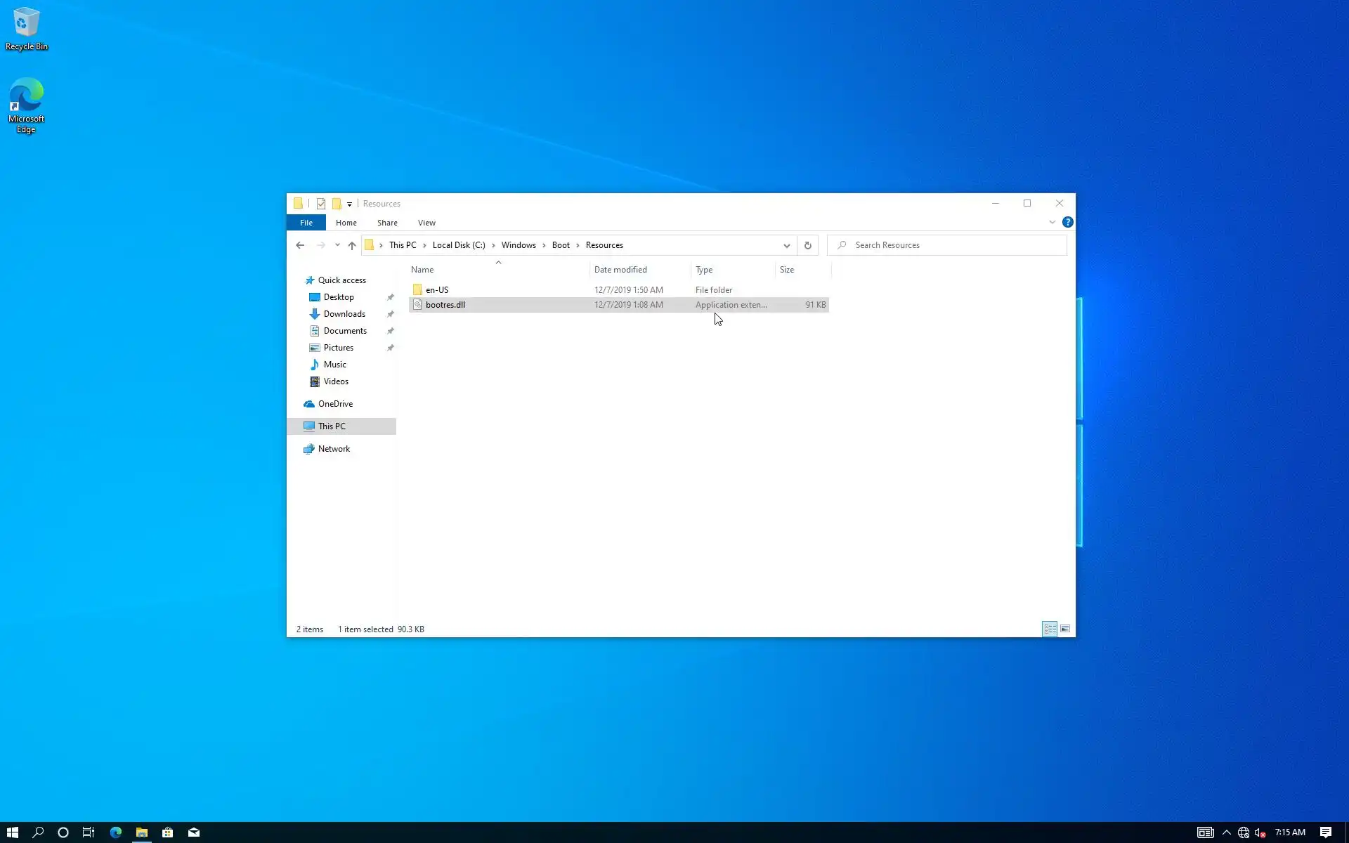Viewport: 1349px width, 843px height.
Task: Expand the ribbon with the chevron
Action: pyautogui.click(x=1052, y=222)
